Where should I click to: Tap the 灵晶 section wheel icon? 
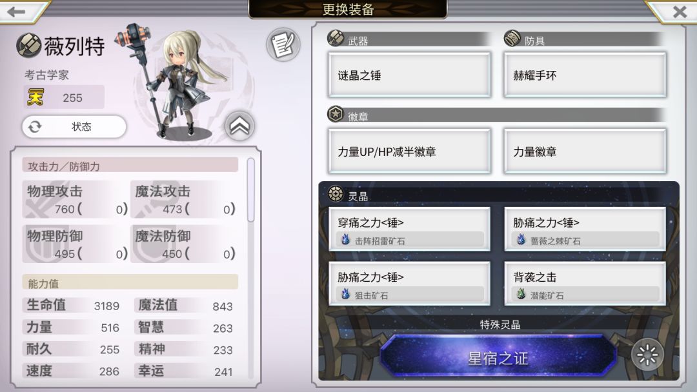[336, 194]
